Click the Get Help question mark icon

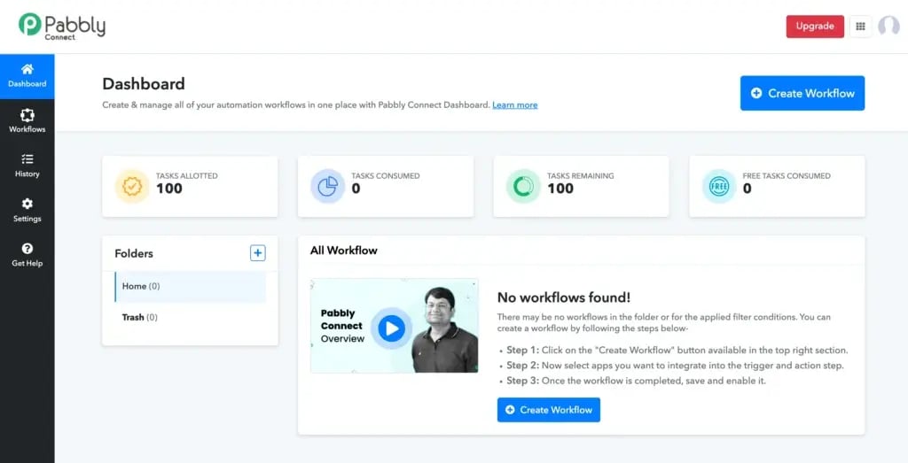click(27, 249)
